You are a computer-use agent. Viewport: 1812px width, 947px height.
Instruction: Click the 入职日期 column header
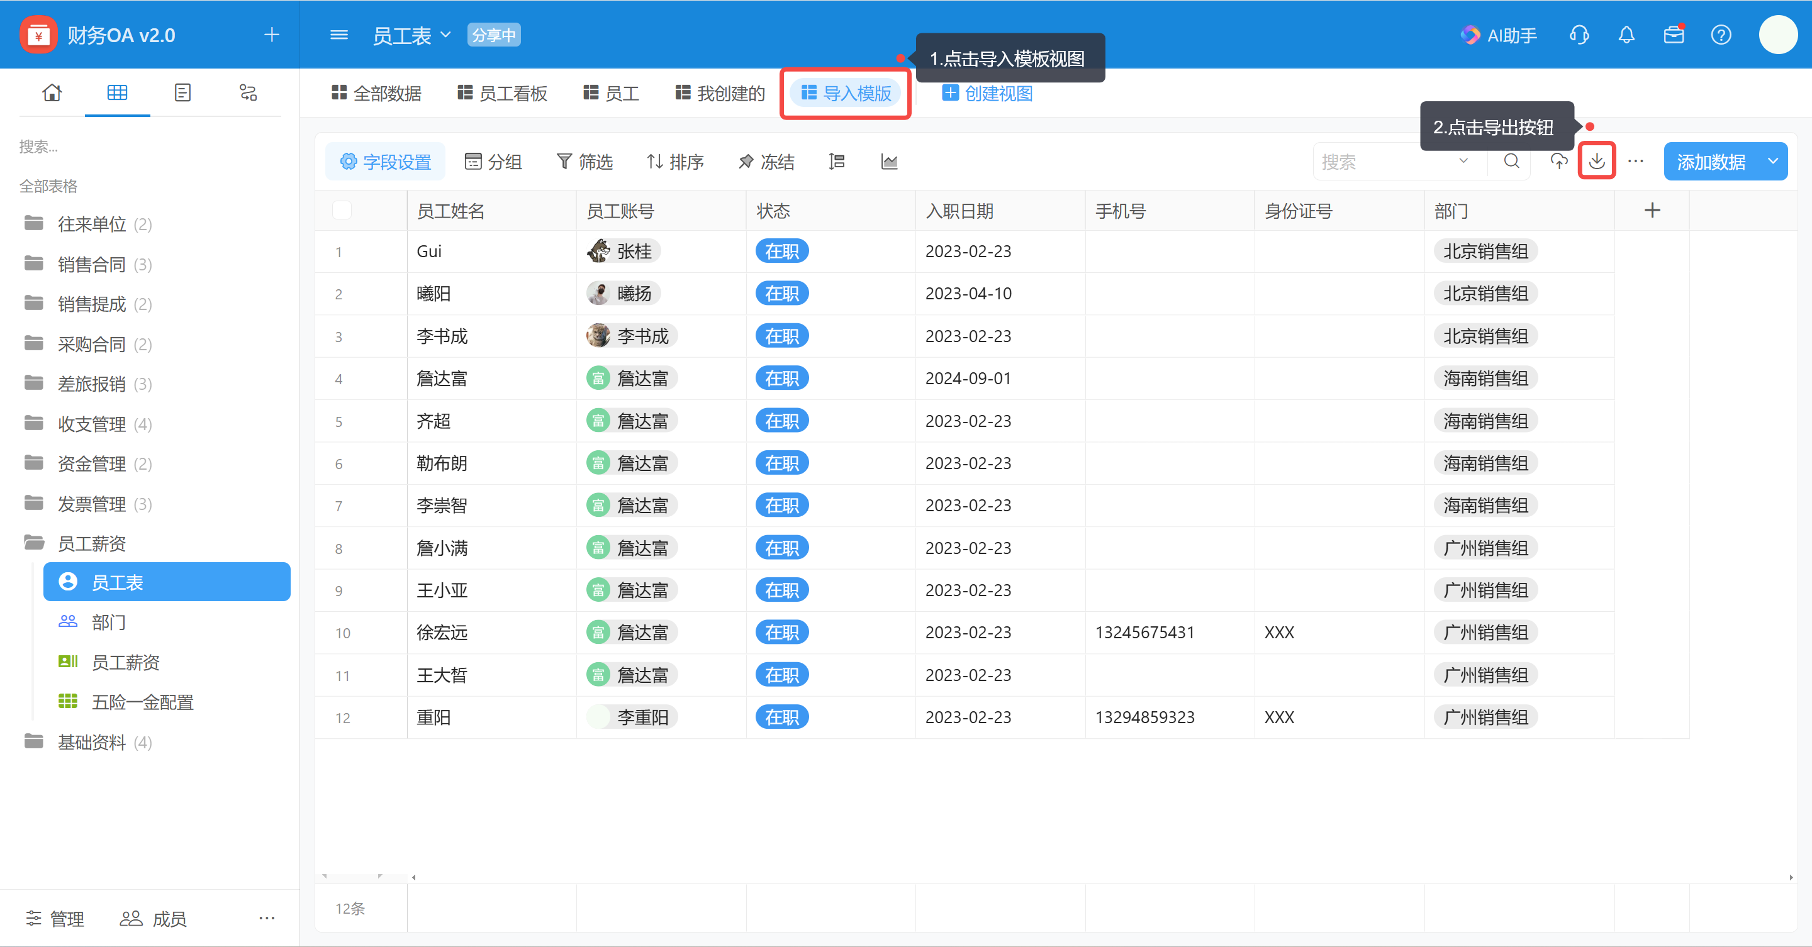(x=1000, y=210)
